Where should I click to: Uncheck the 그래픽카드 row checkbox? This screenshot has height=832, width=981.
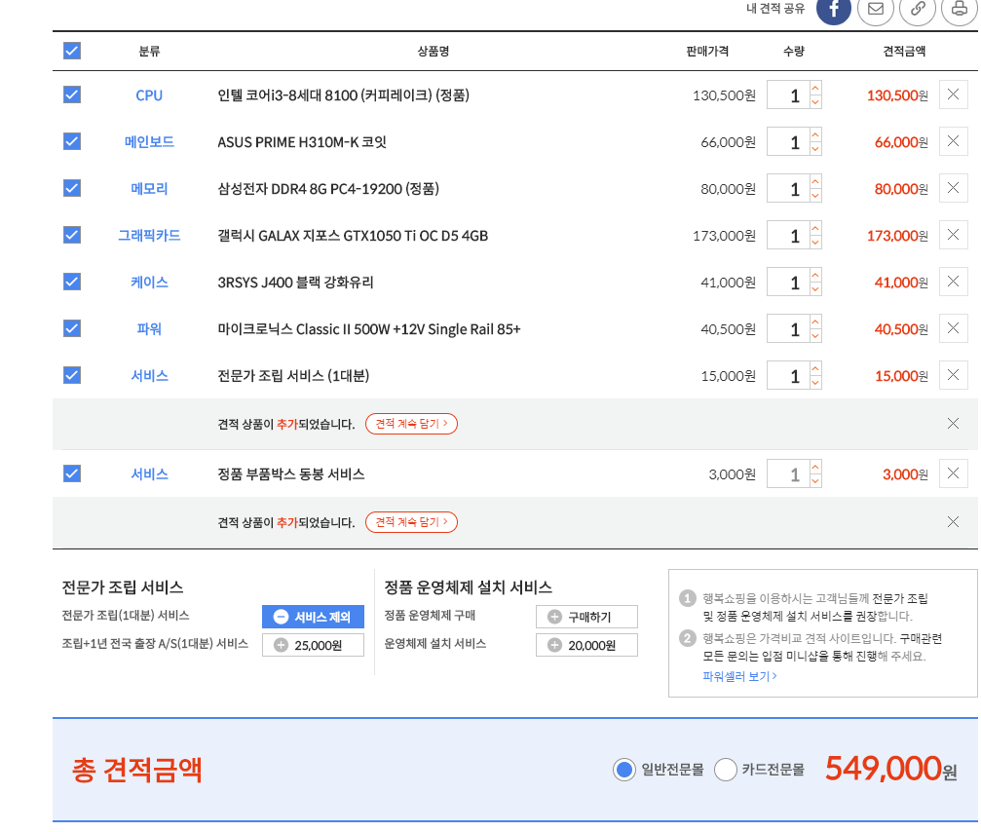[x=72, y=235]
